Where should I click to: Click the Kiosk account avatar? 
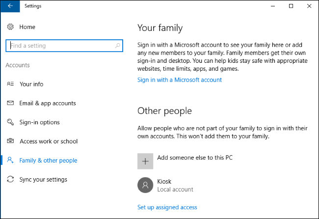point(145,185)
